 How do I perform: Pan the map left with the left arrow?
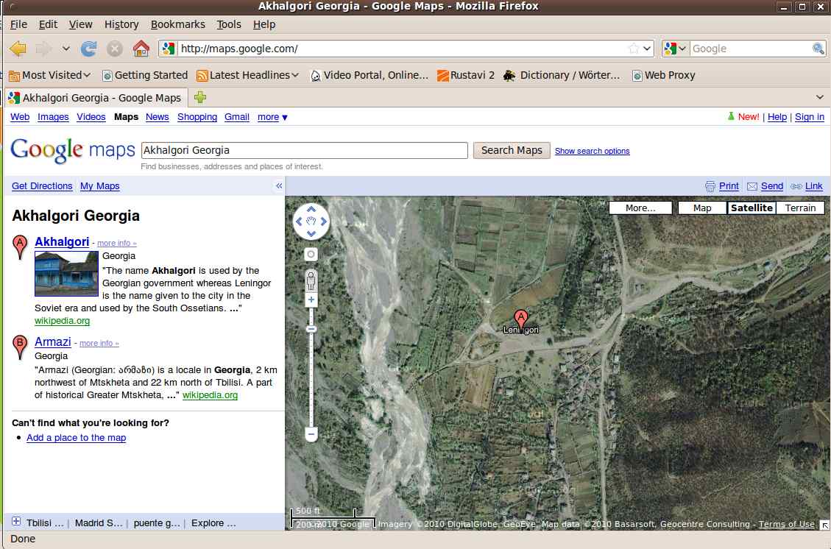click(x=299, y=222)
